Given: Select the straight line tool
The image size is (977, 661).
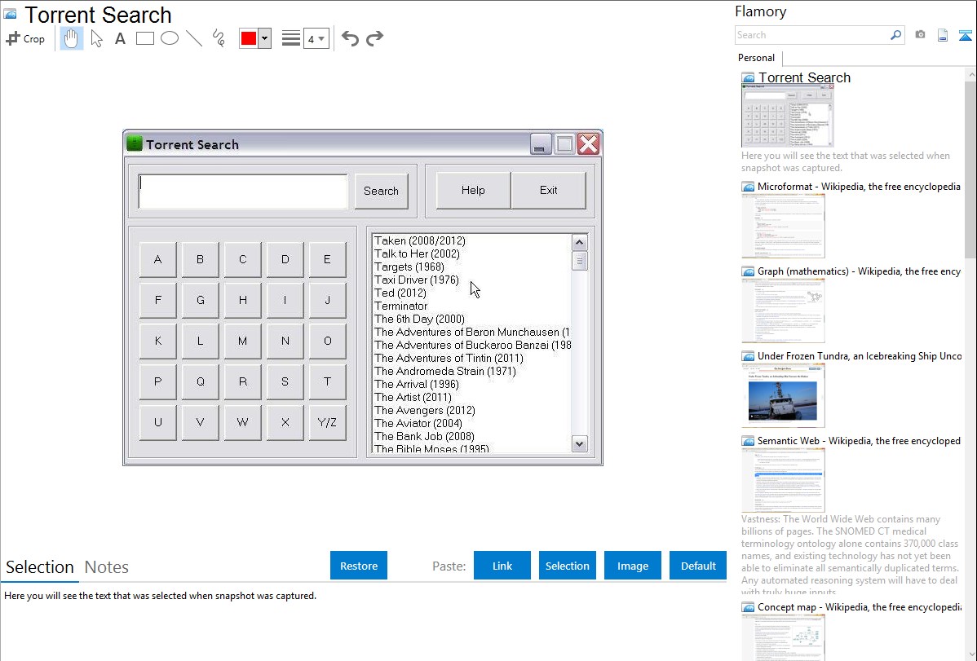Looking at the screenshot, I should click(x=194, y=38).
